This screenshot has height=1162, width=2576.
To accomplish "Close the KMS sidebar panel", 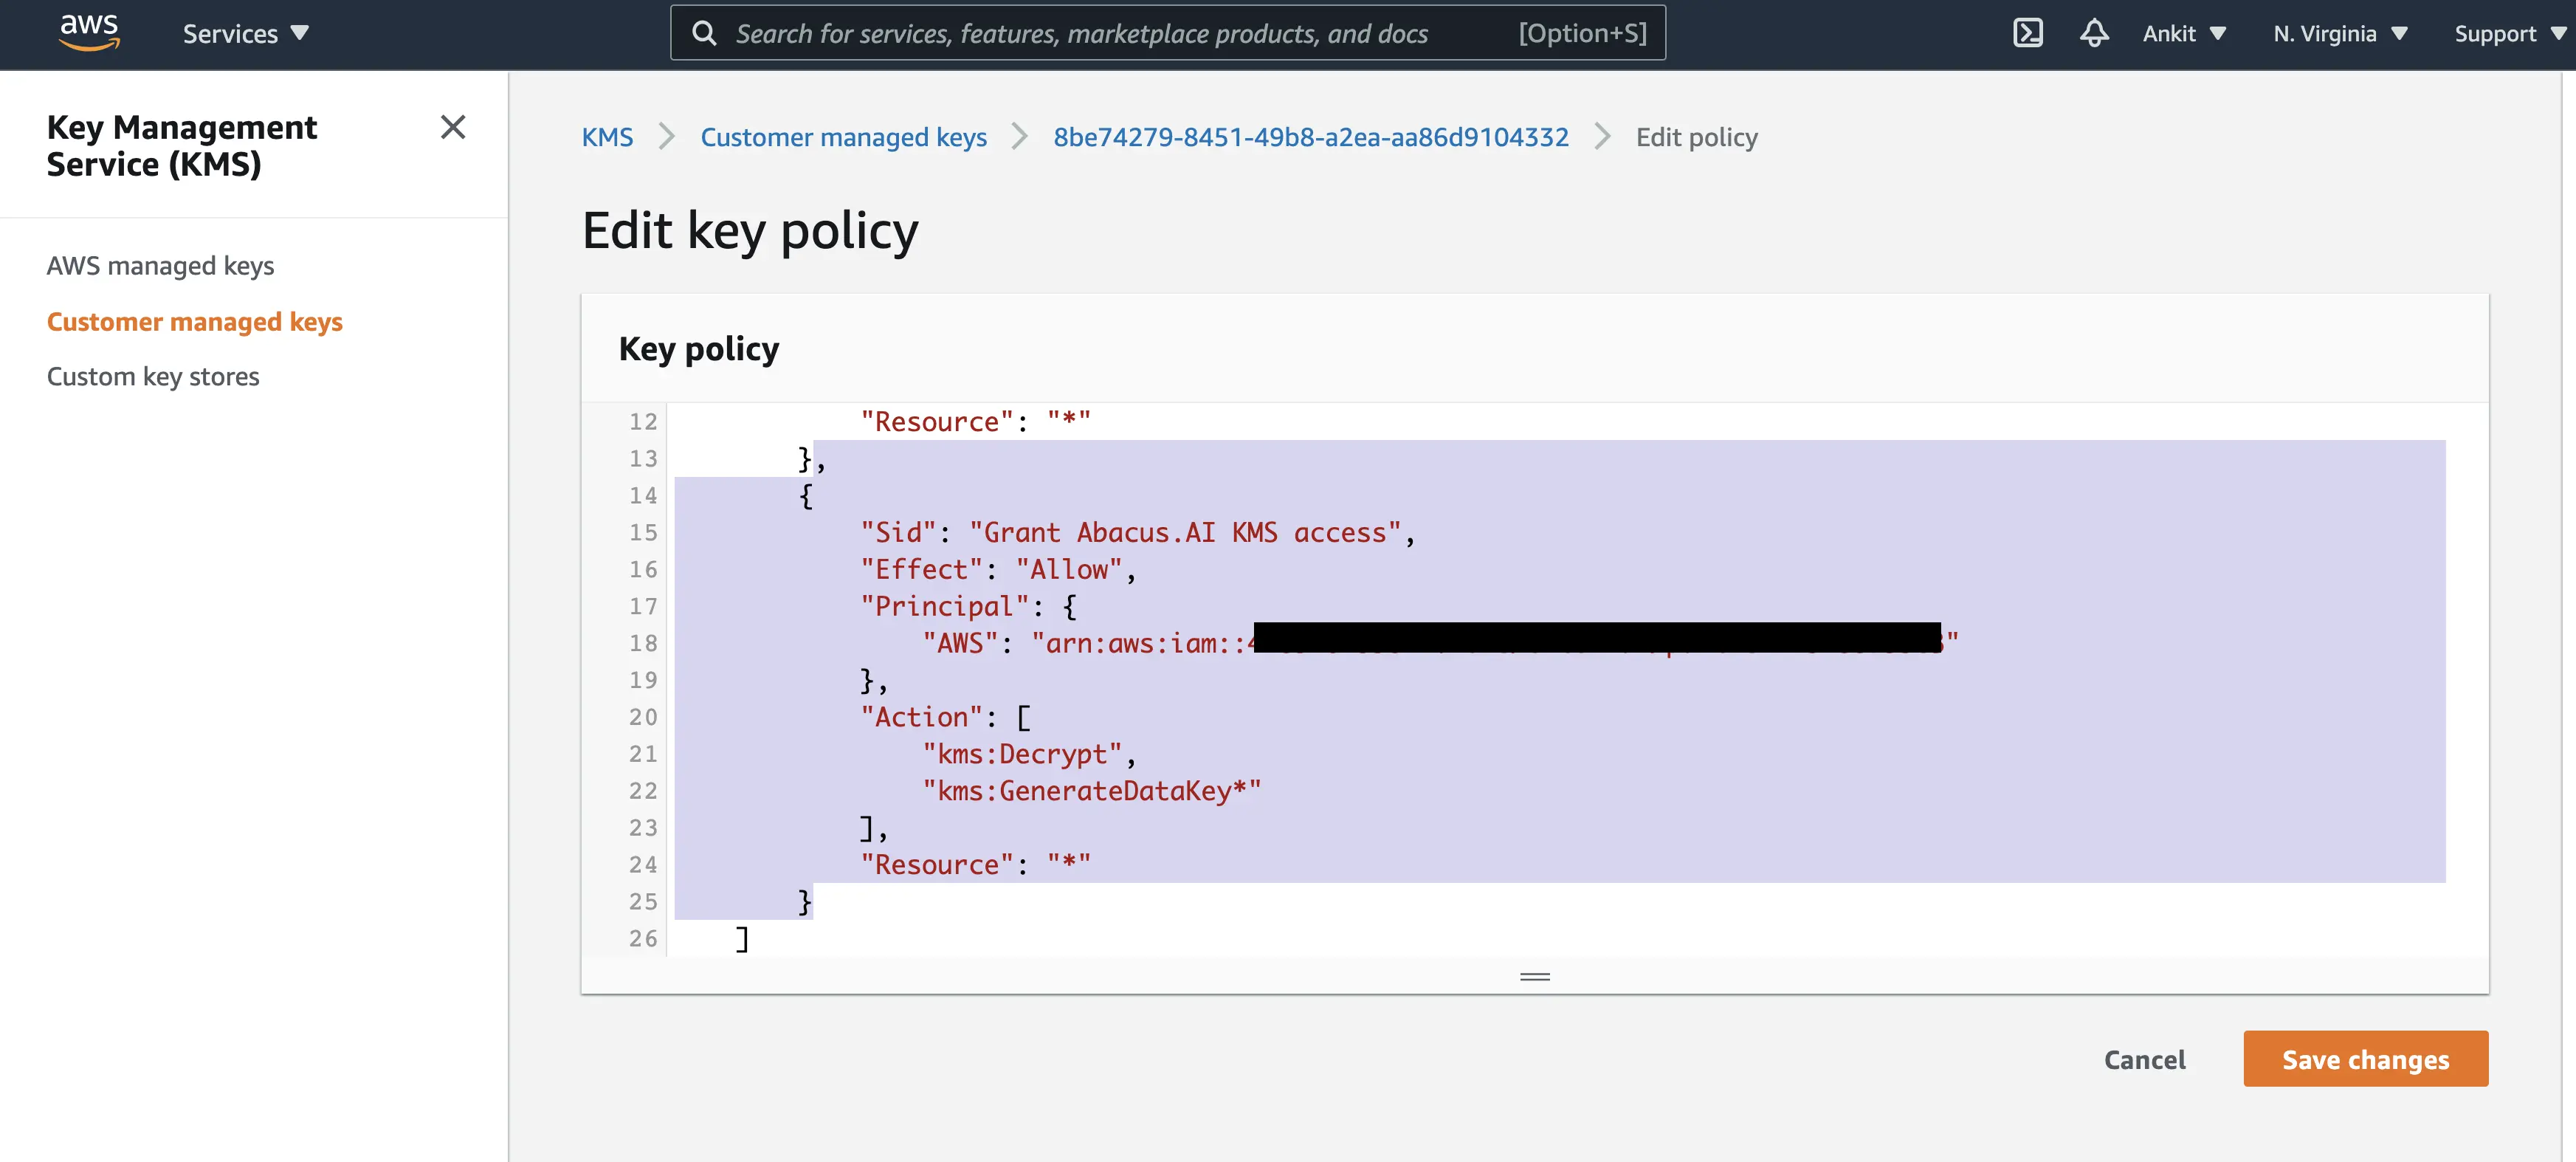I will (453, 127).
